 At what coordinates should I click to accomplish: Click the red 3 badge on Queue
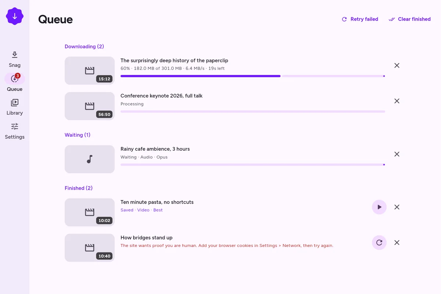(x=18, y=76)
